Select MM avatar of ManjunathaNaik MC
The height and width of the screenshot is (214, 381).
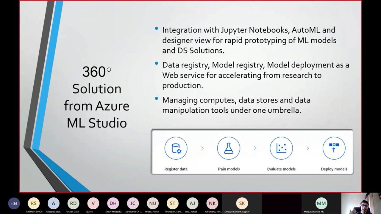321,203
